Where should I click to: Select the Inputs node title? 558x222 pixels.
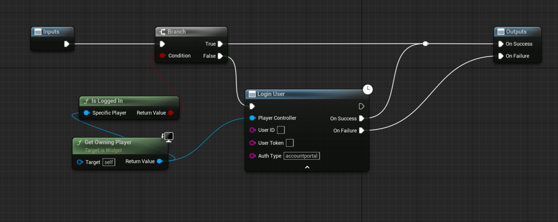51,32
